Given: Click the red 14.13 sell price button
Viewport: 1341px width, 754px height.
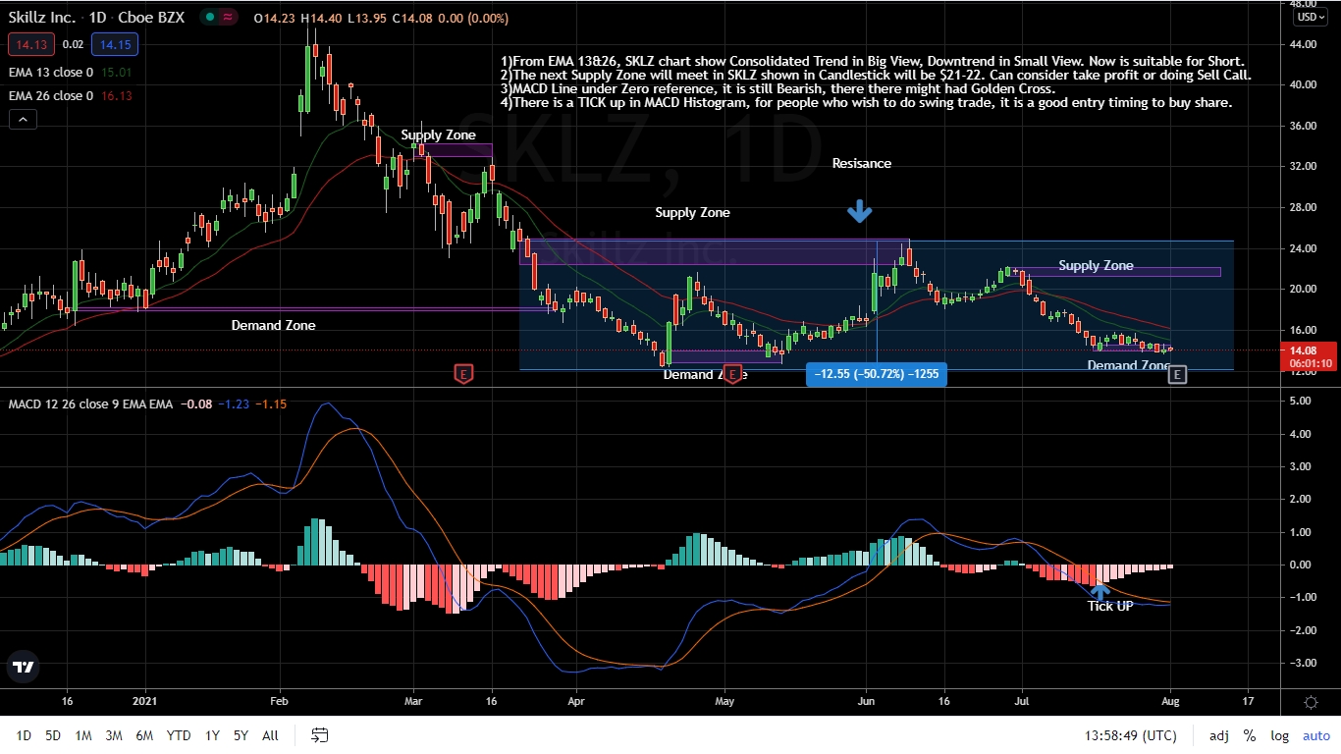Looking at the screenshot, I should click(33, 44).
